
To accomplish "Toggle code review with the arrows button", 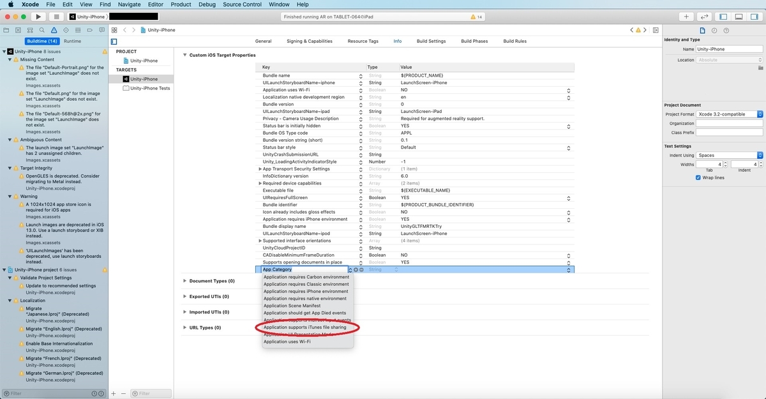I will (x=705, y=17).
